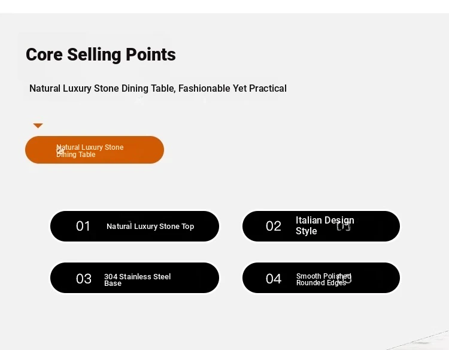Click the orange downward triangle marker
Screen dimensions: 449x350
point(38,125)
